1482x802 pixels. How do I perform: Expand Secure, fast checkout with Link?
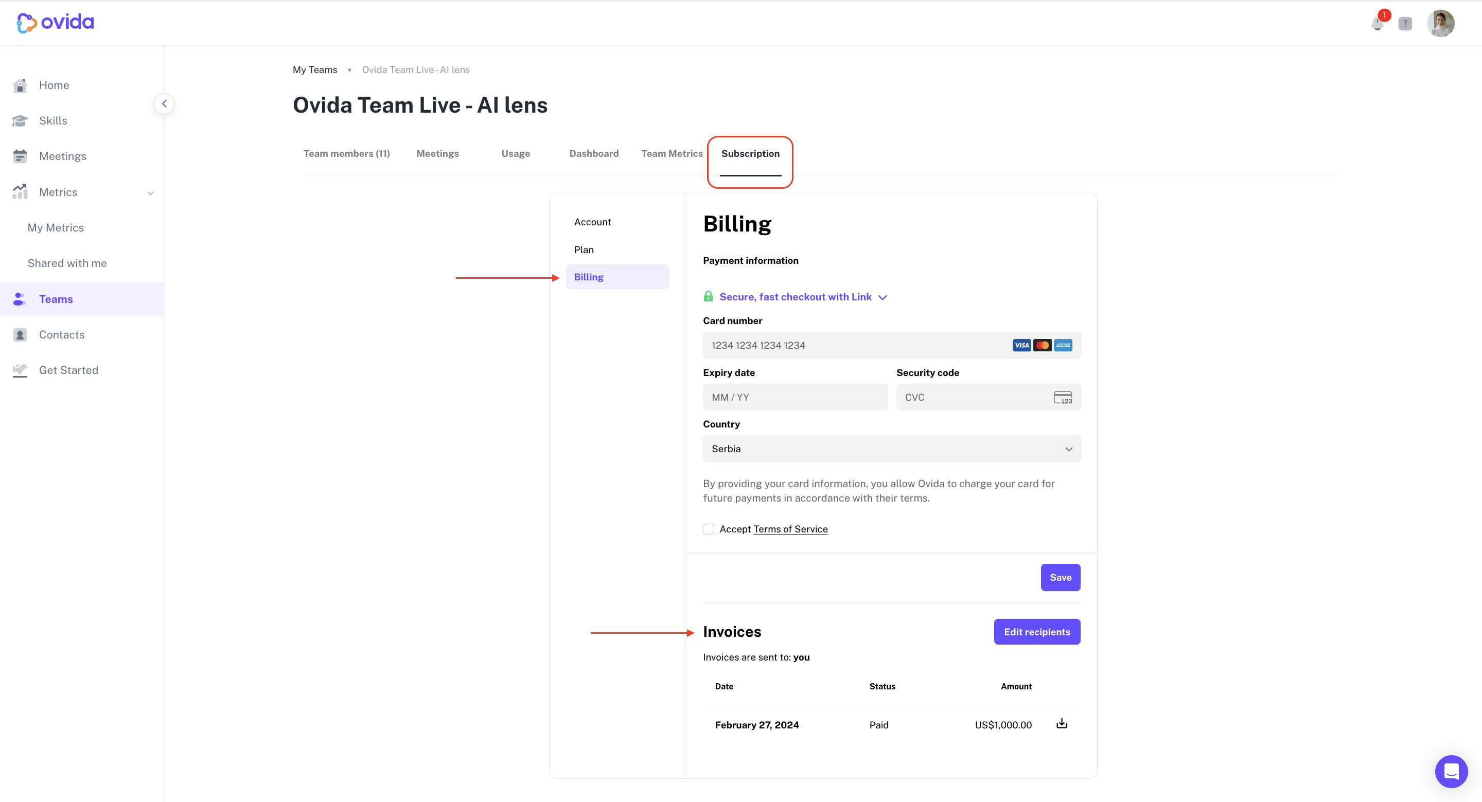[803, 297]
